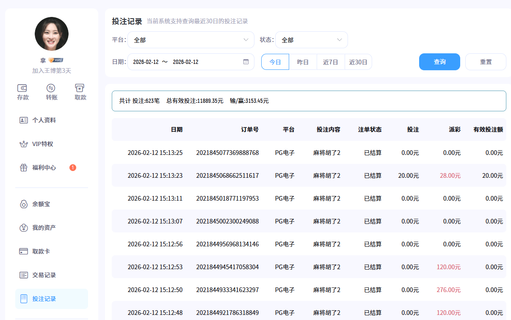Click the 取款 withdrawal icon
This screenshot has height=320, width=511.
80,92
